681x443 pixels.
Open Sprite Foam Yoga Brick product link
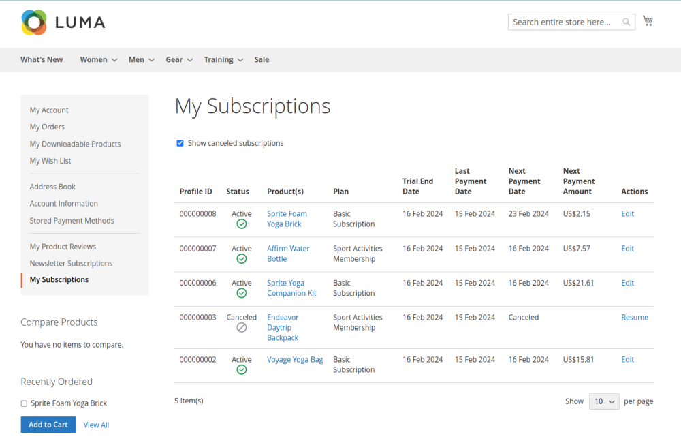tap(287, 219)
